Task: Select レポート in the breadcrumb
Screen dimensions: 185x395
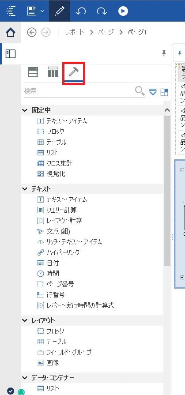Action: [75, 33]
